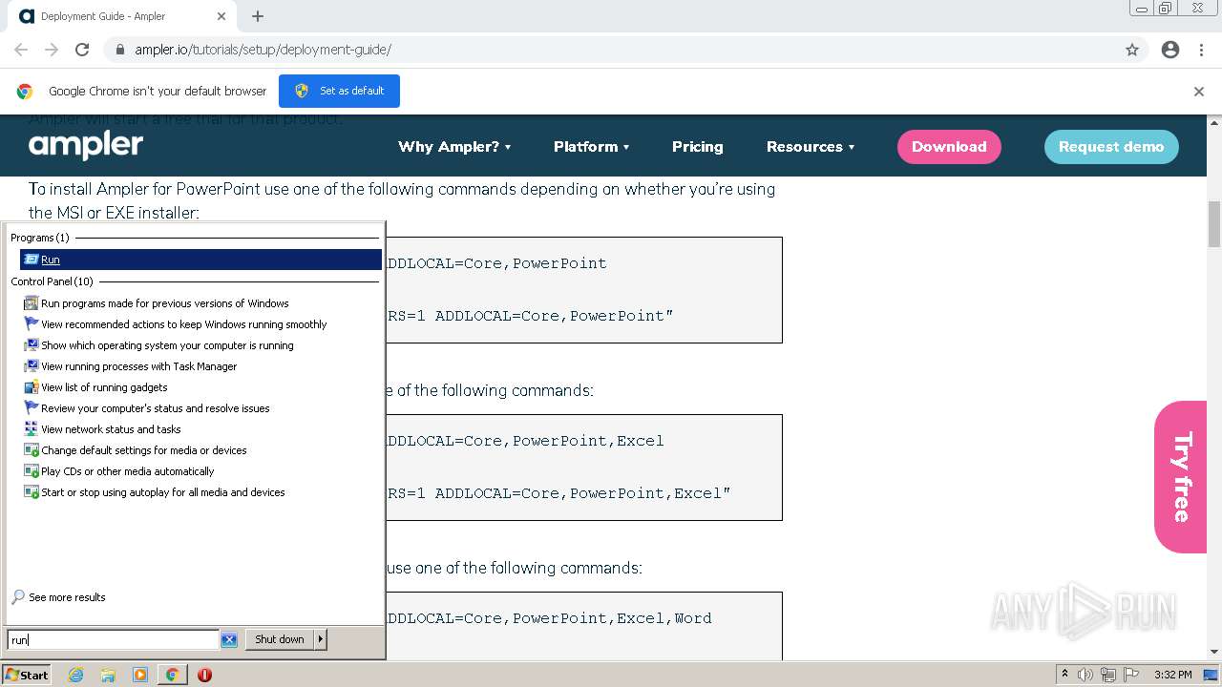The height and width of the screenshot is (687, 1222).
Task: Click the ADDLOCAL=Core,PowerPoint,Excel command text
Action: click(523, 441)
